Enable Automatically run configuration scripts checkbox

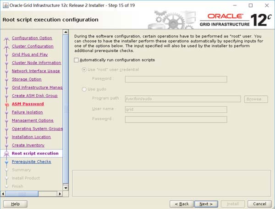tap(76, 60)
